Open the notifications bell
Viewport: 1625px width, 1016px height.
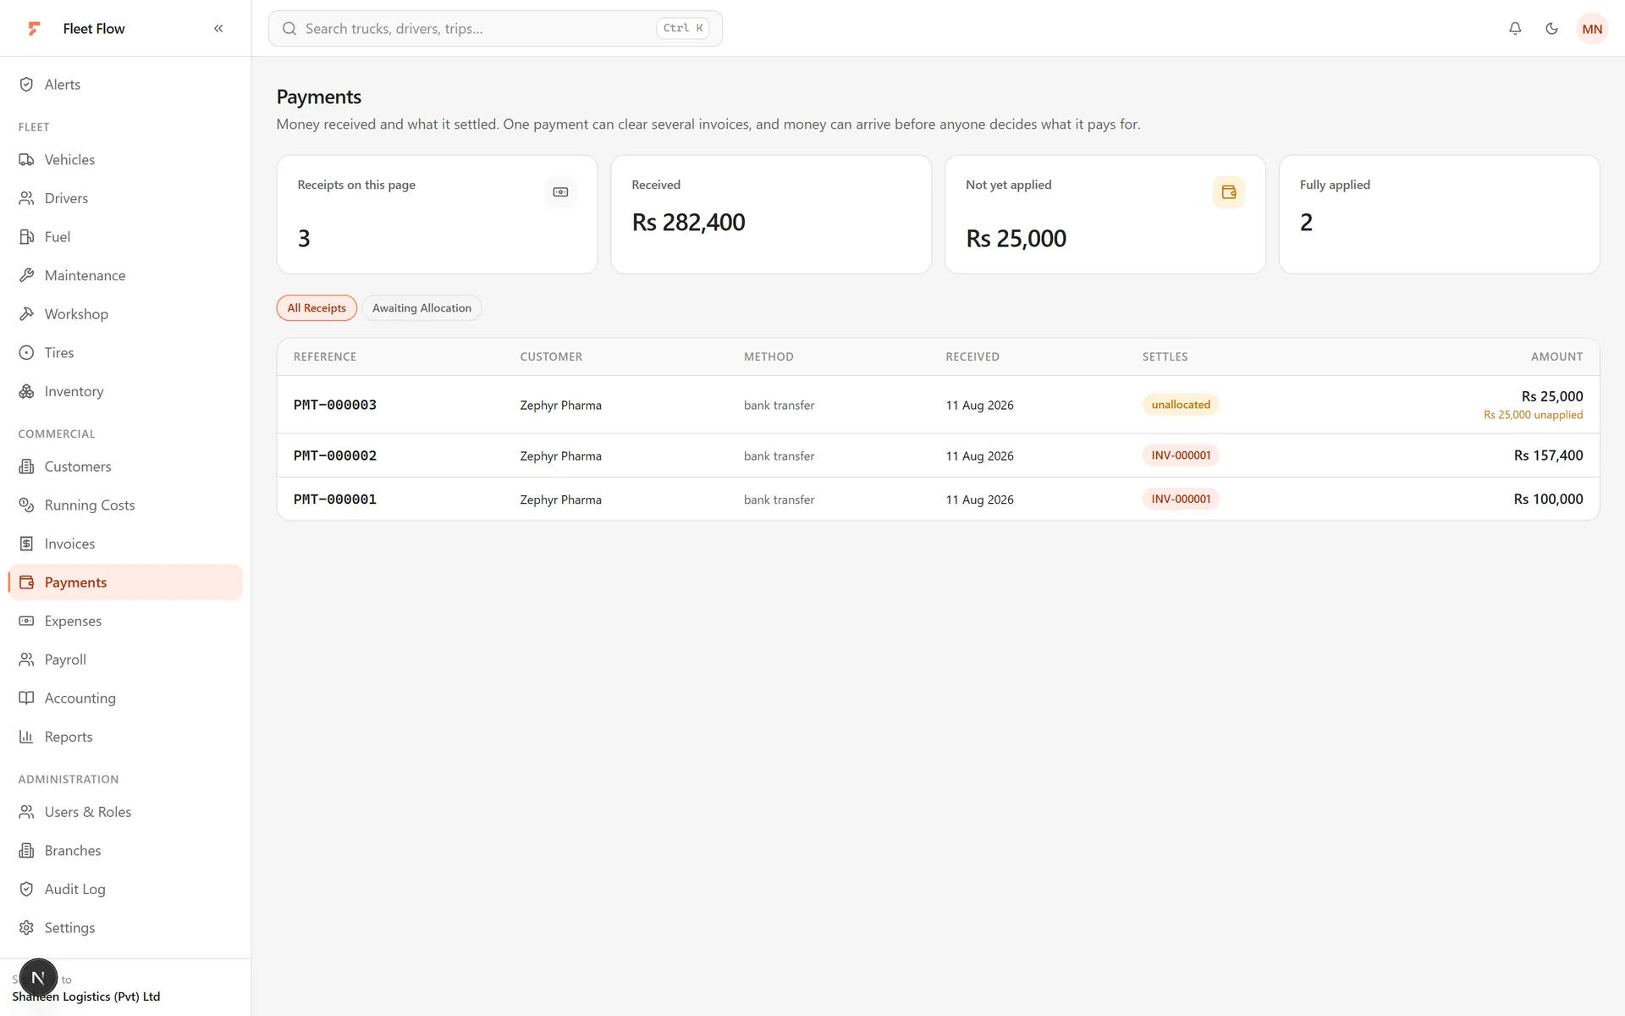[1515, 29]
